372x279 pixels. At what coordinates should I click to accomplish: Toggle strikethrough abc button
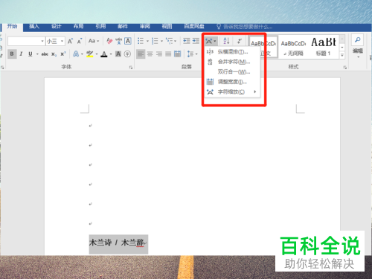tap(45, 54)
